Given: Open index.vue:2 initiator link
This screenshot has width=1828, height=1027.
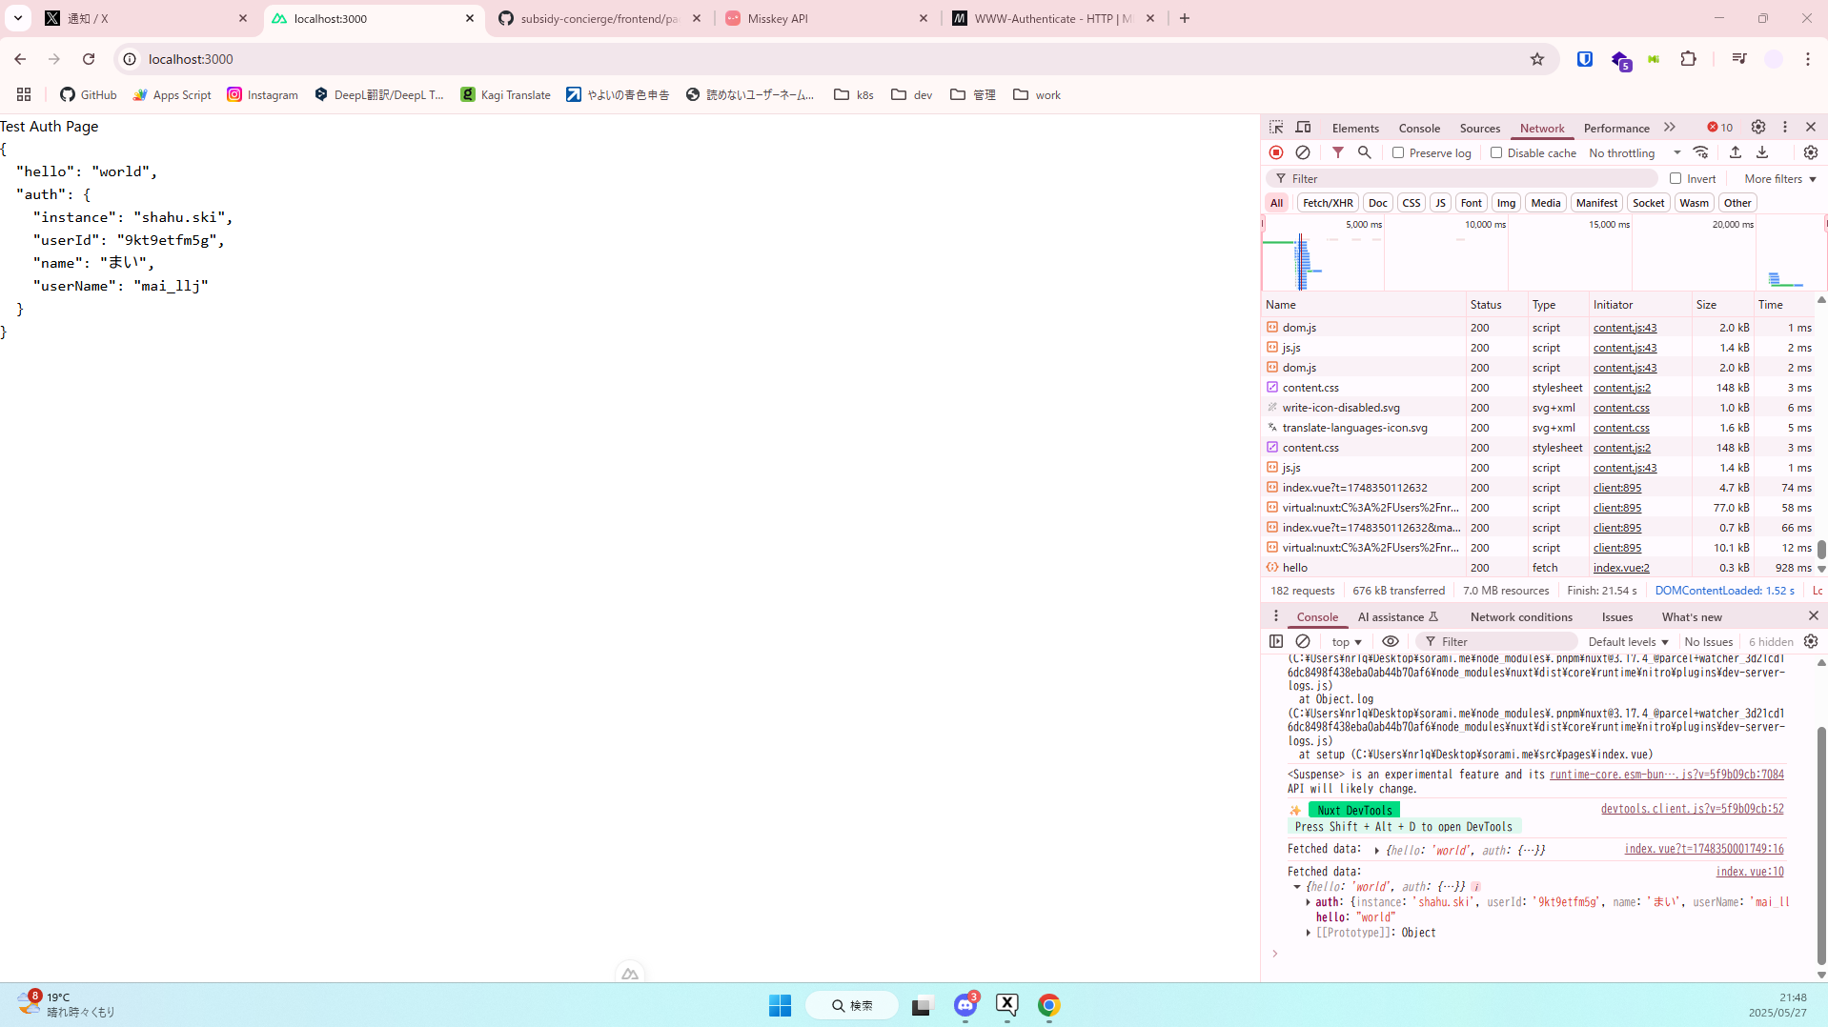Looking at the screenshot, I should click(1620, 568).
